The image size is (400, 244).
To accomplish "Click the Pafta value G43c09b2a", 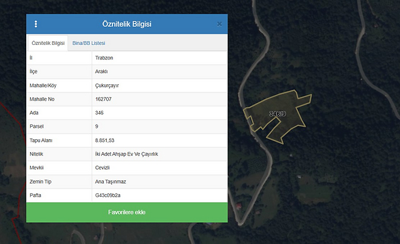I will pyautogui.click(x=107, y=195).
